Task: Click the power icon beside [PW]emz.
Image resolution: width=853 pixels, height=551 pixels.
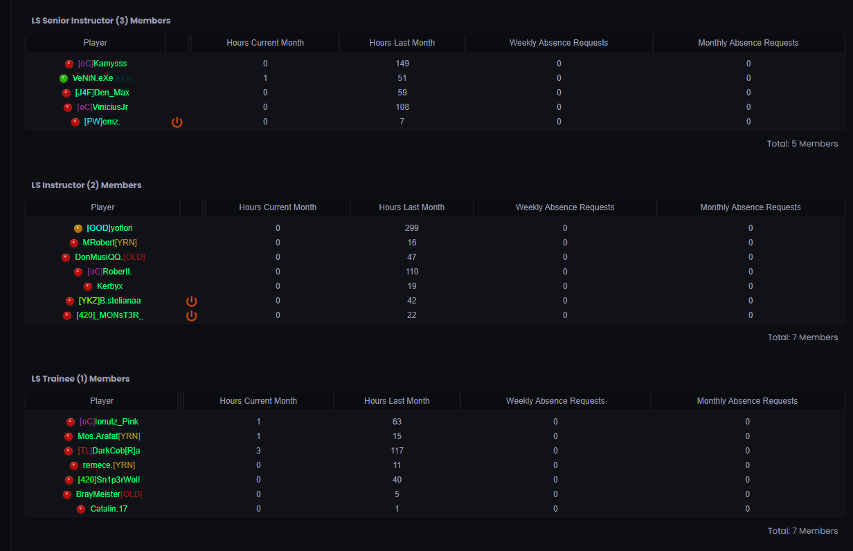Action: point(177,122)
